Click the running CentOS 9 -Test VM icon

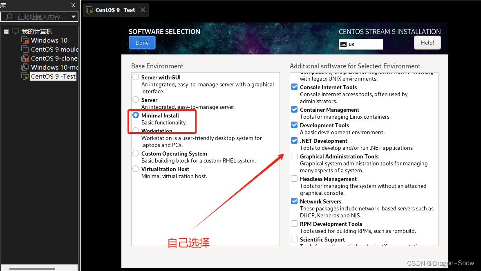click(25, 76)
